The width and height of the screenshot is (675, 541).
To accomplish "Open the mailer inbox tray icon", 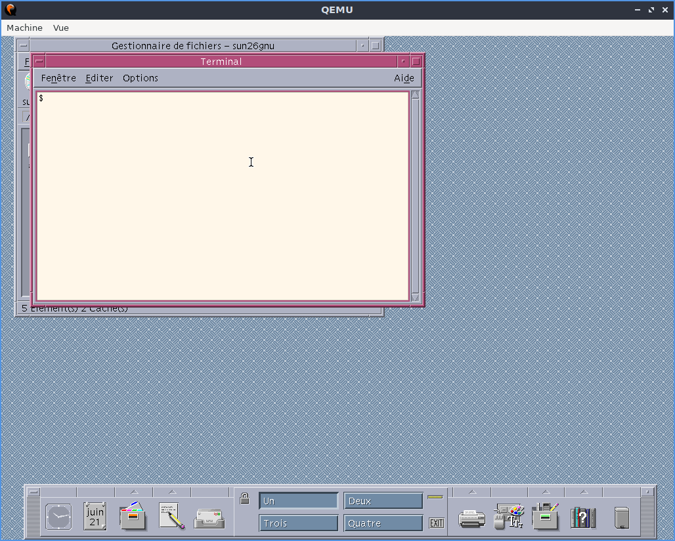I will point(209,519).
